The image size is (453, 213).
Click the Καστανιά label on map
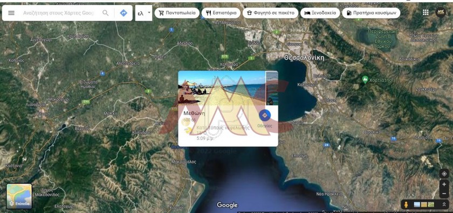pyautogui.click(x=13, y=166)
